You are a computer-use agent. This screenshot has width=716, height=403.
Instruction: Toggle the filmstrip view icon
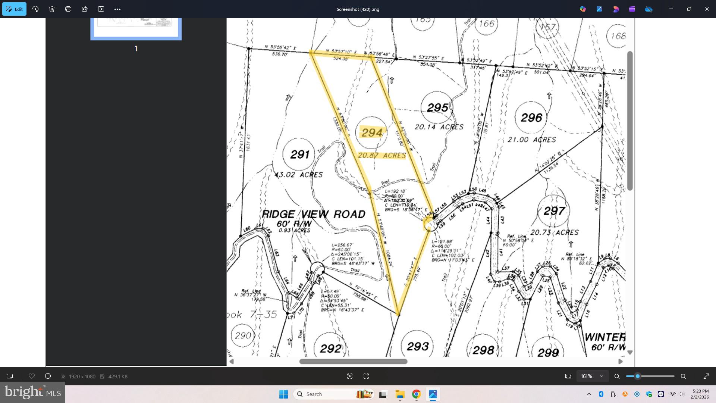(x=10, y=376)
